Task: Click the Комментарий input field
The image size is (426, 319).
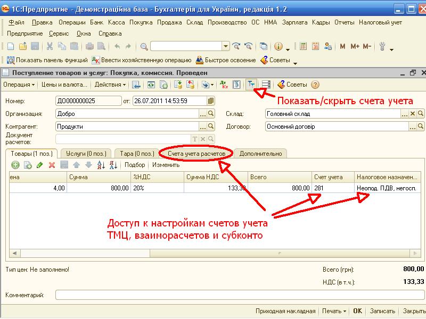Action: 240,295
